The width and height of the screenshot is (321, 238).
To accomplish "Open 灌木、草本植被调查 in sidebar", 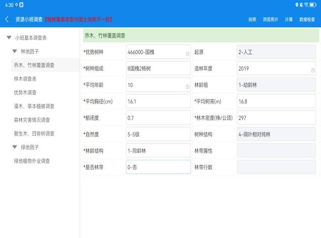I will (34, 106).
